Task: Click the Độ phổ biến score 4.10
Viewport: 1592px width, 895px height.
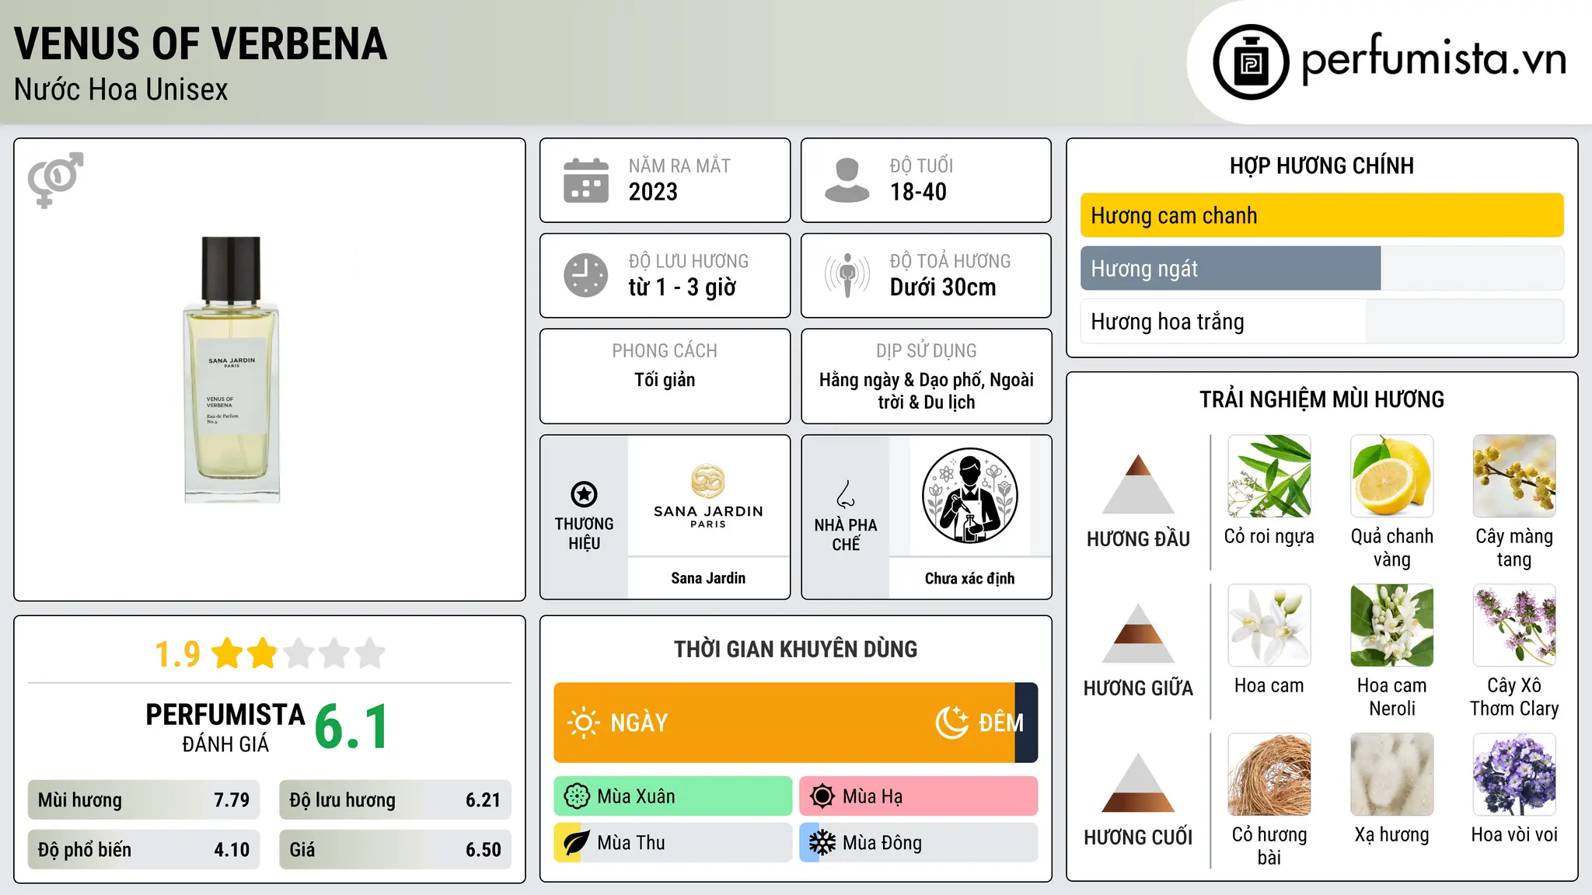Action: (232, 850)
